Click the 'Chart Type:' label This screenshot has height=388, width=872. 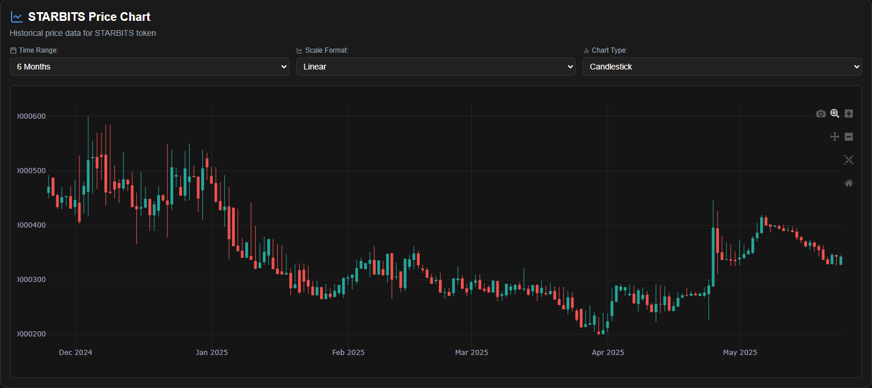click(609, 50)
